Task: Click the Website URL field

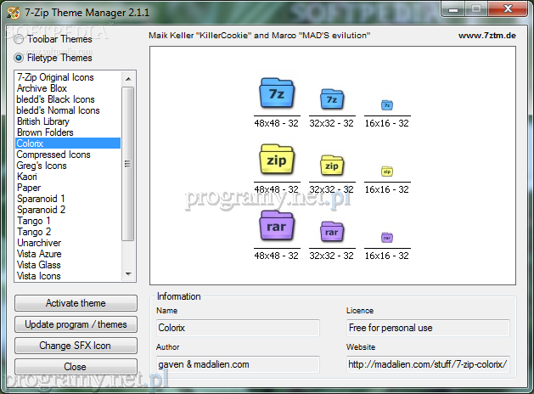Action: [x=428, y=364]
